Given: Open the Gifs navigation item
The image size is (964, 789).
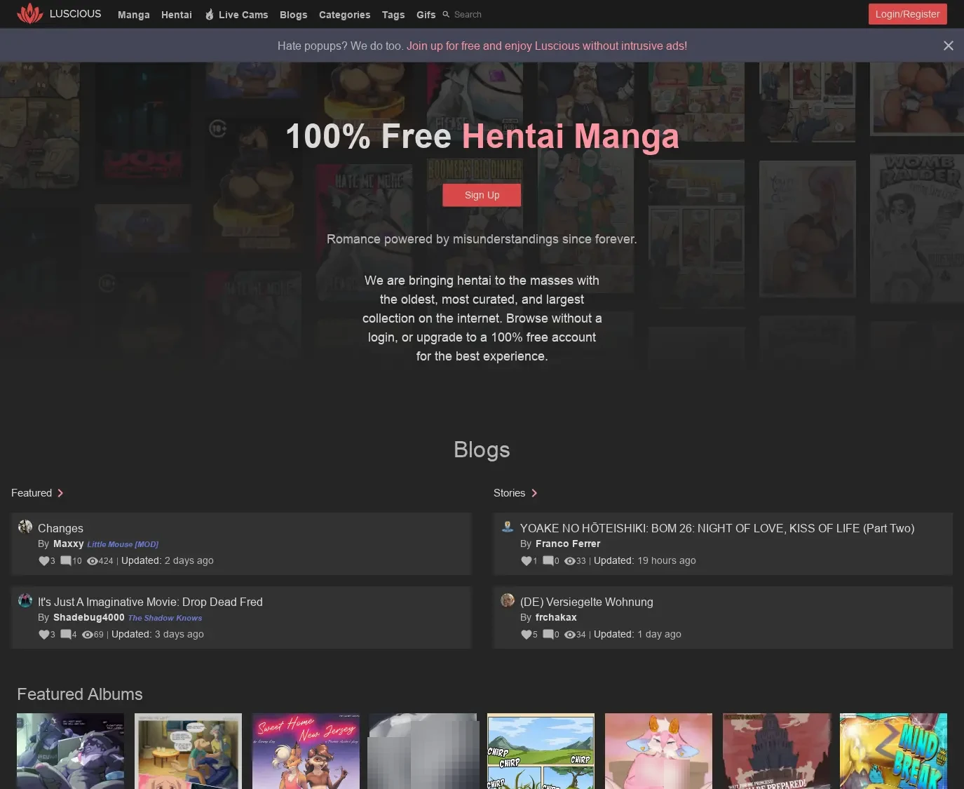Looking at the screenshot, I should coord(426,15).
